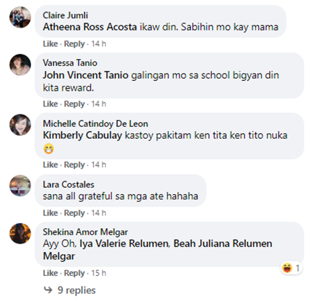Open Lara Costales commenter name link
This screenshot has width=328, height=299.
69,185
